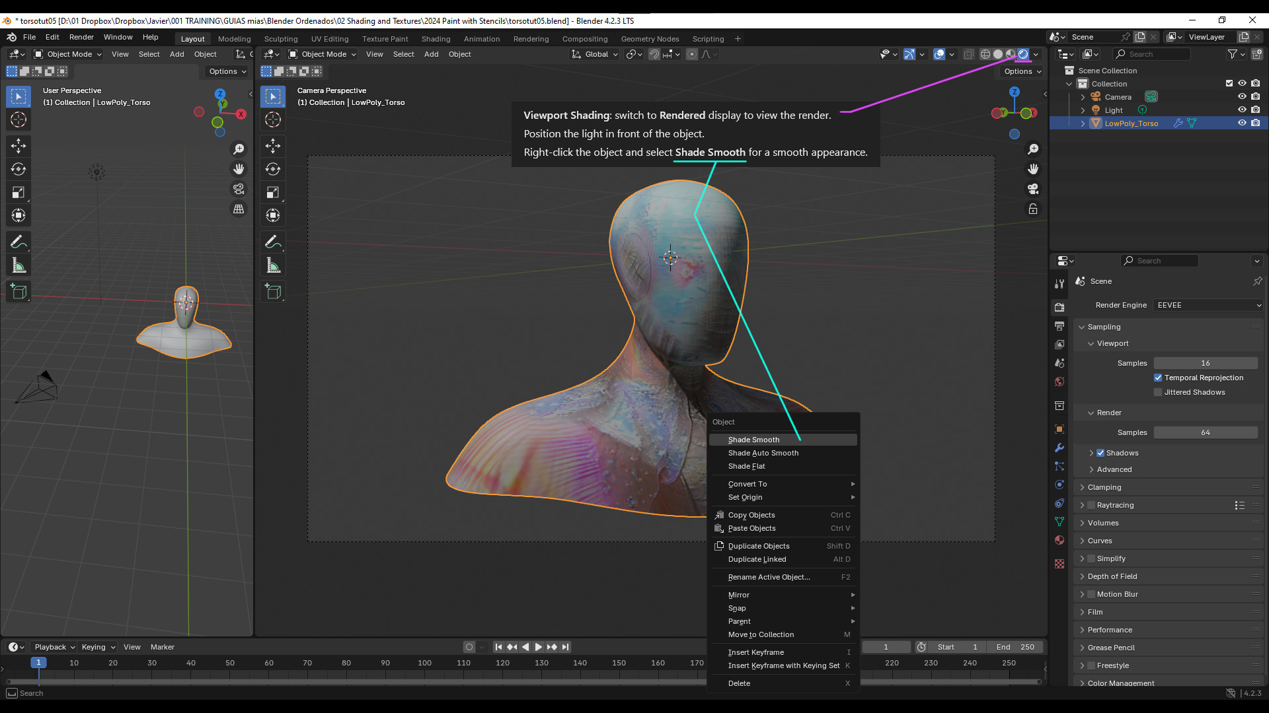Open the Physics properties tab
The height and width of the screenshot is (713, 1269).
pyautogui.click(x=1059, y=485)
